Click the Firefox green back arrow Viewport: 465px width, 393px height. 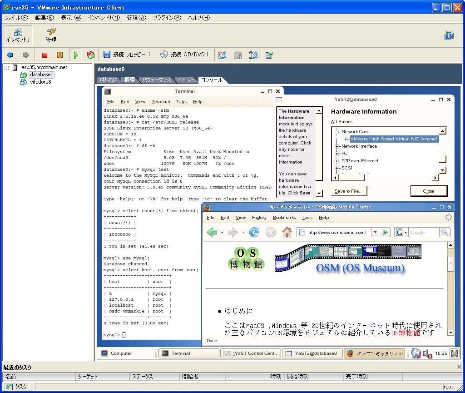click(212, 232)
